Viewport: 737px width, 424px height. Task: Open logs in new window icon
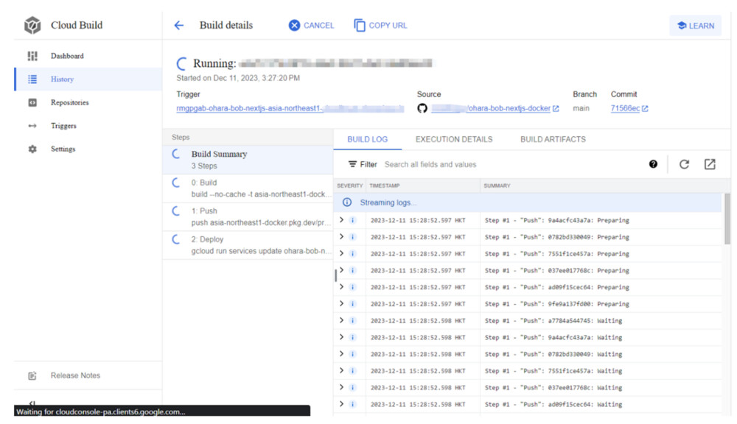[x=710, y=164]
